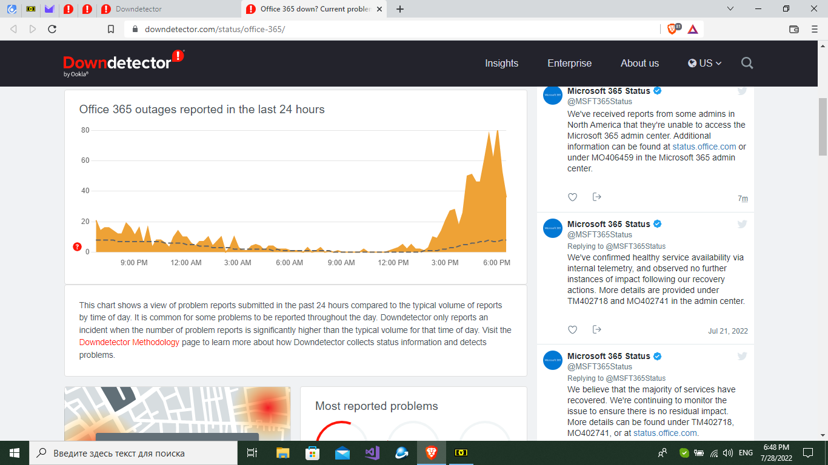Image resolution: width=828 pixels, height=465 pixels.
Task: Click the volume speaker tray icon
Action: click(x=727, y=452)
